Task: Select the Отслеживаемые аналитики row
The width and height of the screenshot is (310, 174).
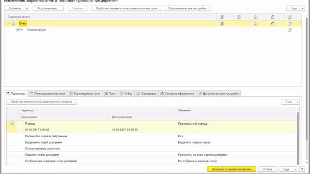Action: point(152,148)
